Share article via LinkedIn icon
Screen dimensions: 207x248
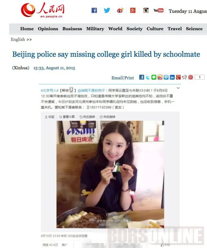[x=172, y=77]
